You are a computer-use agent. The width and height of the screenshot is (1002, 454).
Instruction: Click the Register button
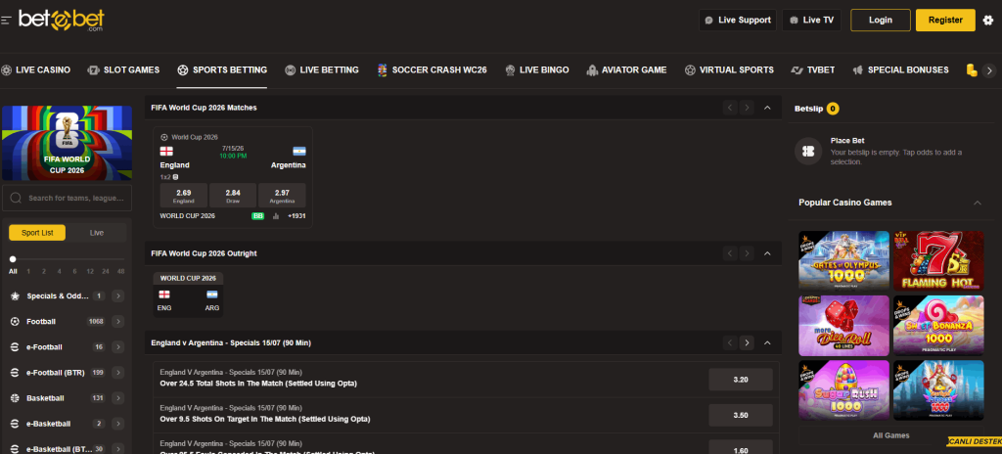(945, 20)
